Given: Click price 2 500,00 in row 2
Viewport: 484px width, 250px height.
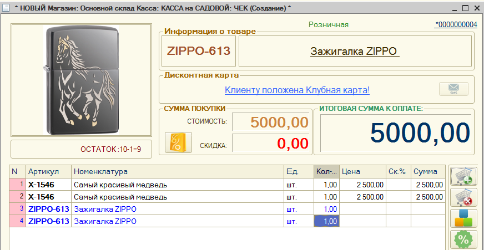Looking at the screenshot, I should tap(362, 197).
